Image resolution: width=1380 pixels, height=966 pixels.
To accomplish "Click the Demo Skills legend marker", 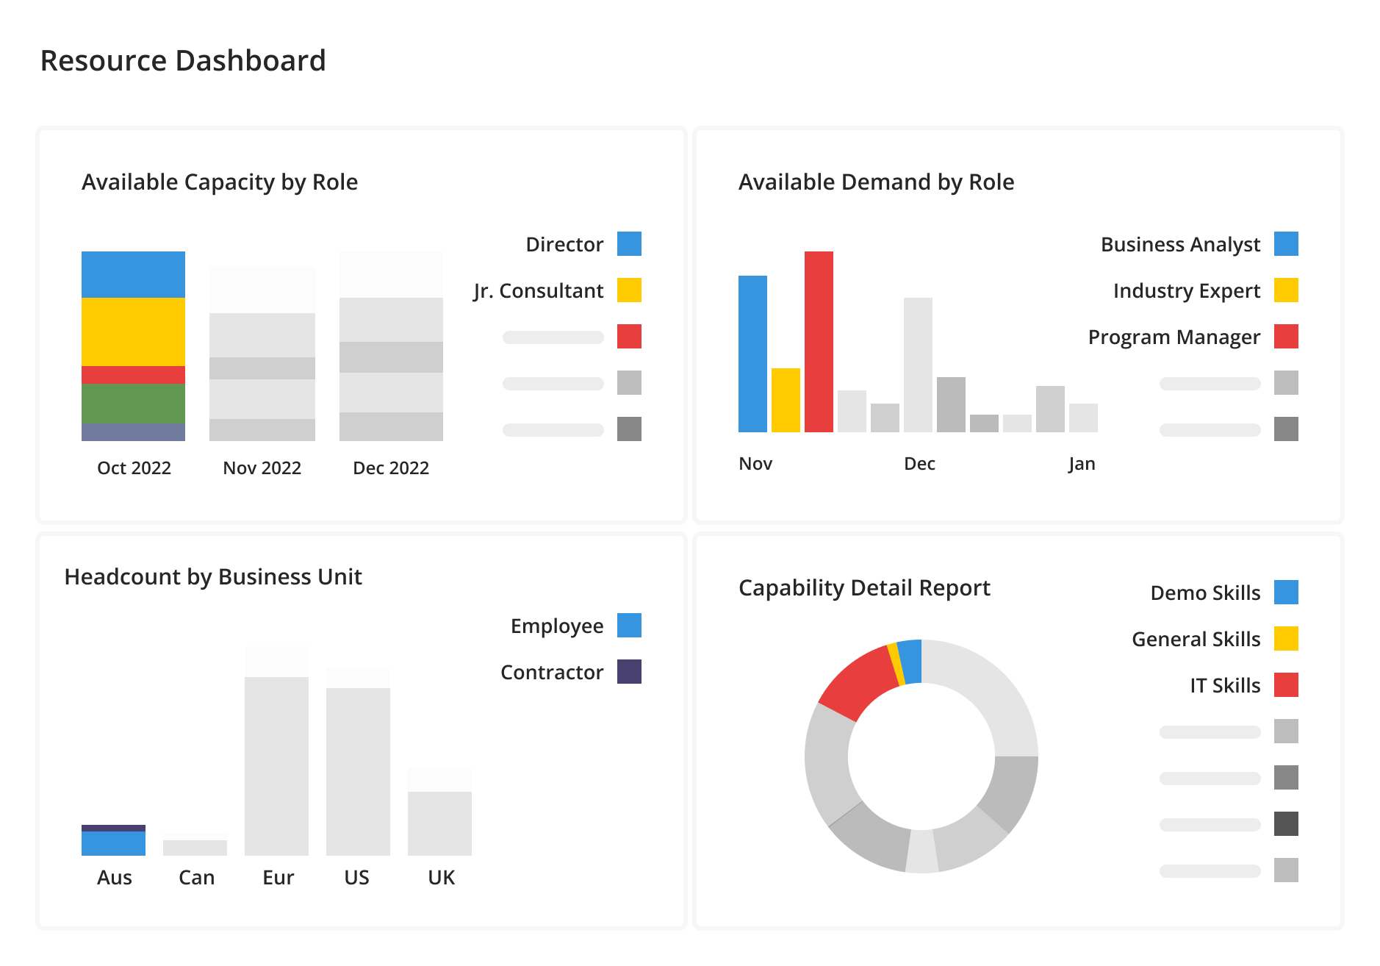I will coord(1286,592).
